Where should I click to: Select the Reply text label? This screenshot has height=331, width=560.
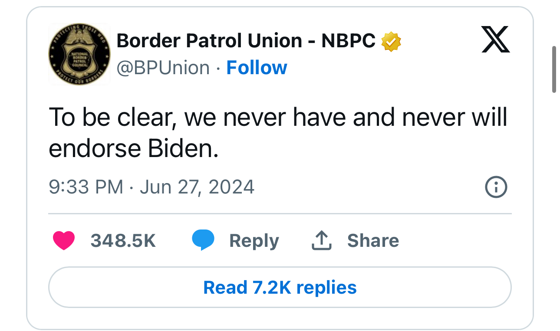[254, 241]
